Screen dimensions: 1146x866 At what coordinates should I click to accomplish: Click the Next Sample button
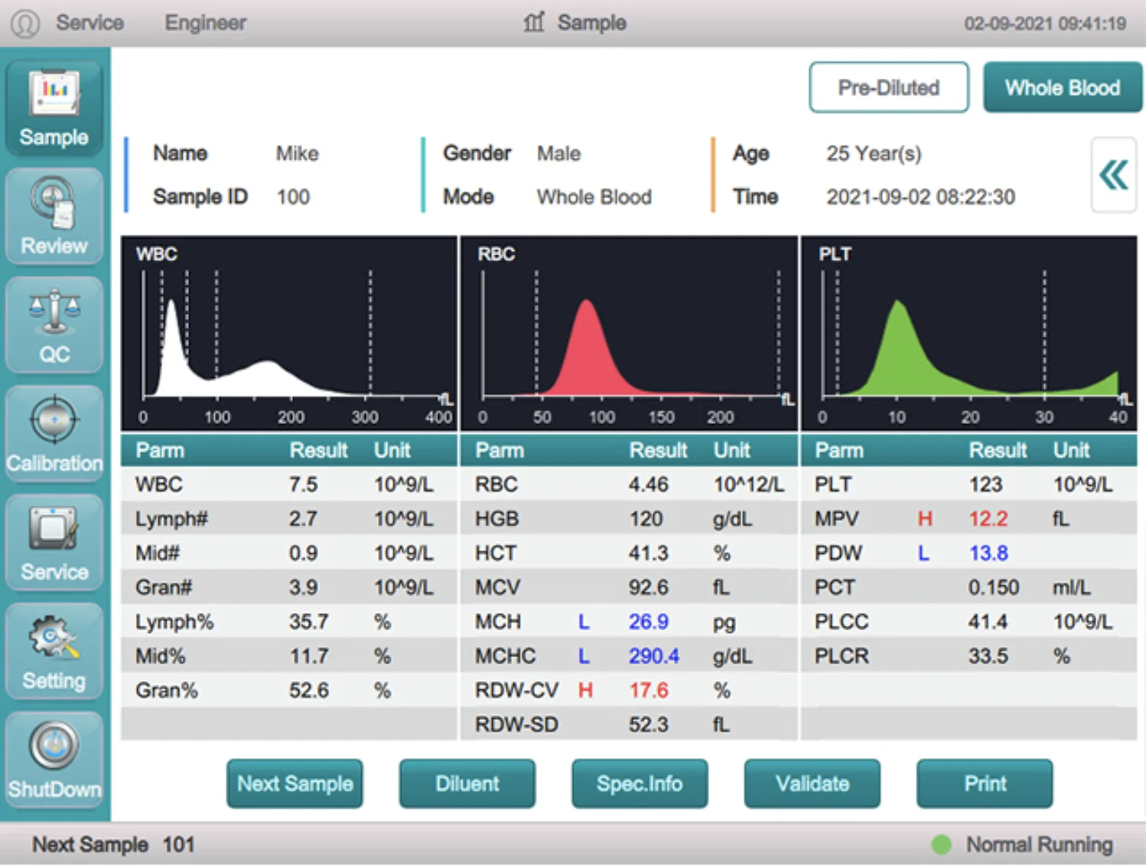pyautogui.click(x=295, y=783)
